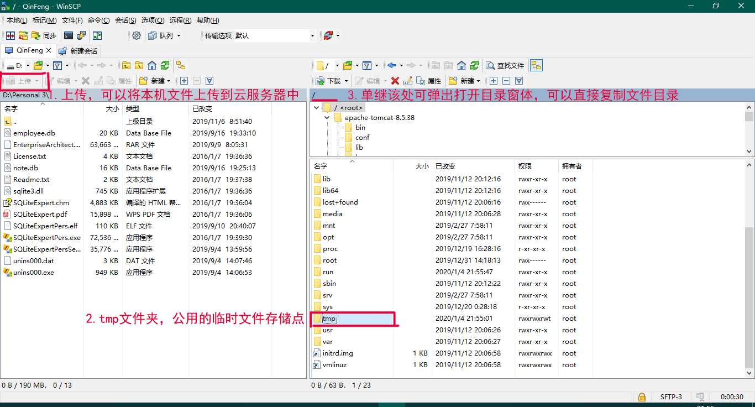
Task: Open the 远程(R) menu
Action: click(180, 20)
